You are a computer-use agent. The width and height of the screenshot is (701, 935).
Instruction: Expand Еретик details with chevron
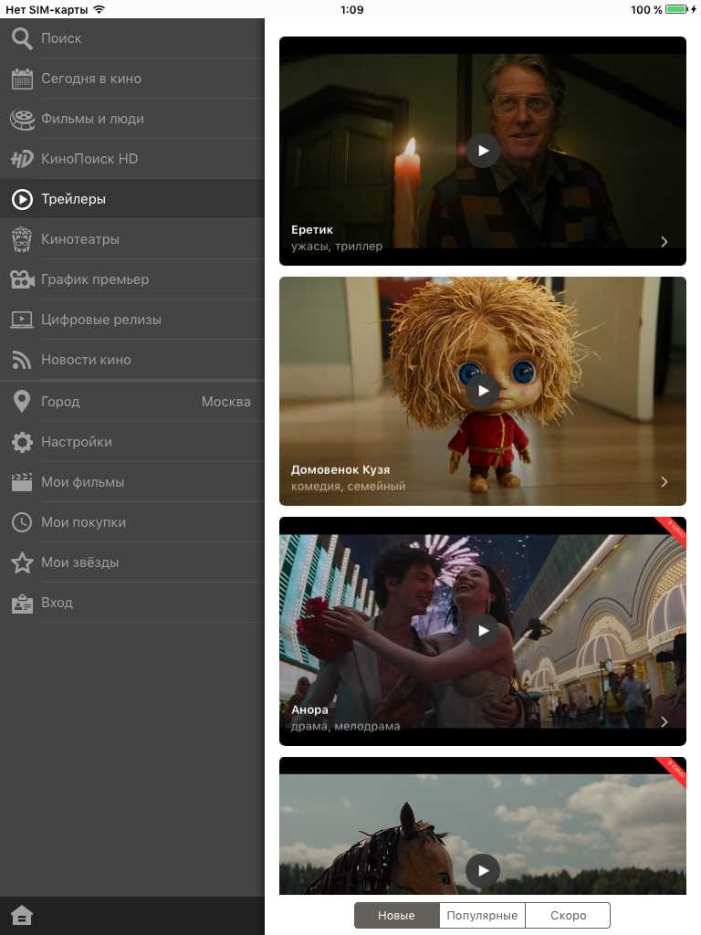tap(664, 241)
